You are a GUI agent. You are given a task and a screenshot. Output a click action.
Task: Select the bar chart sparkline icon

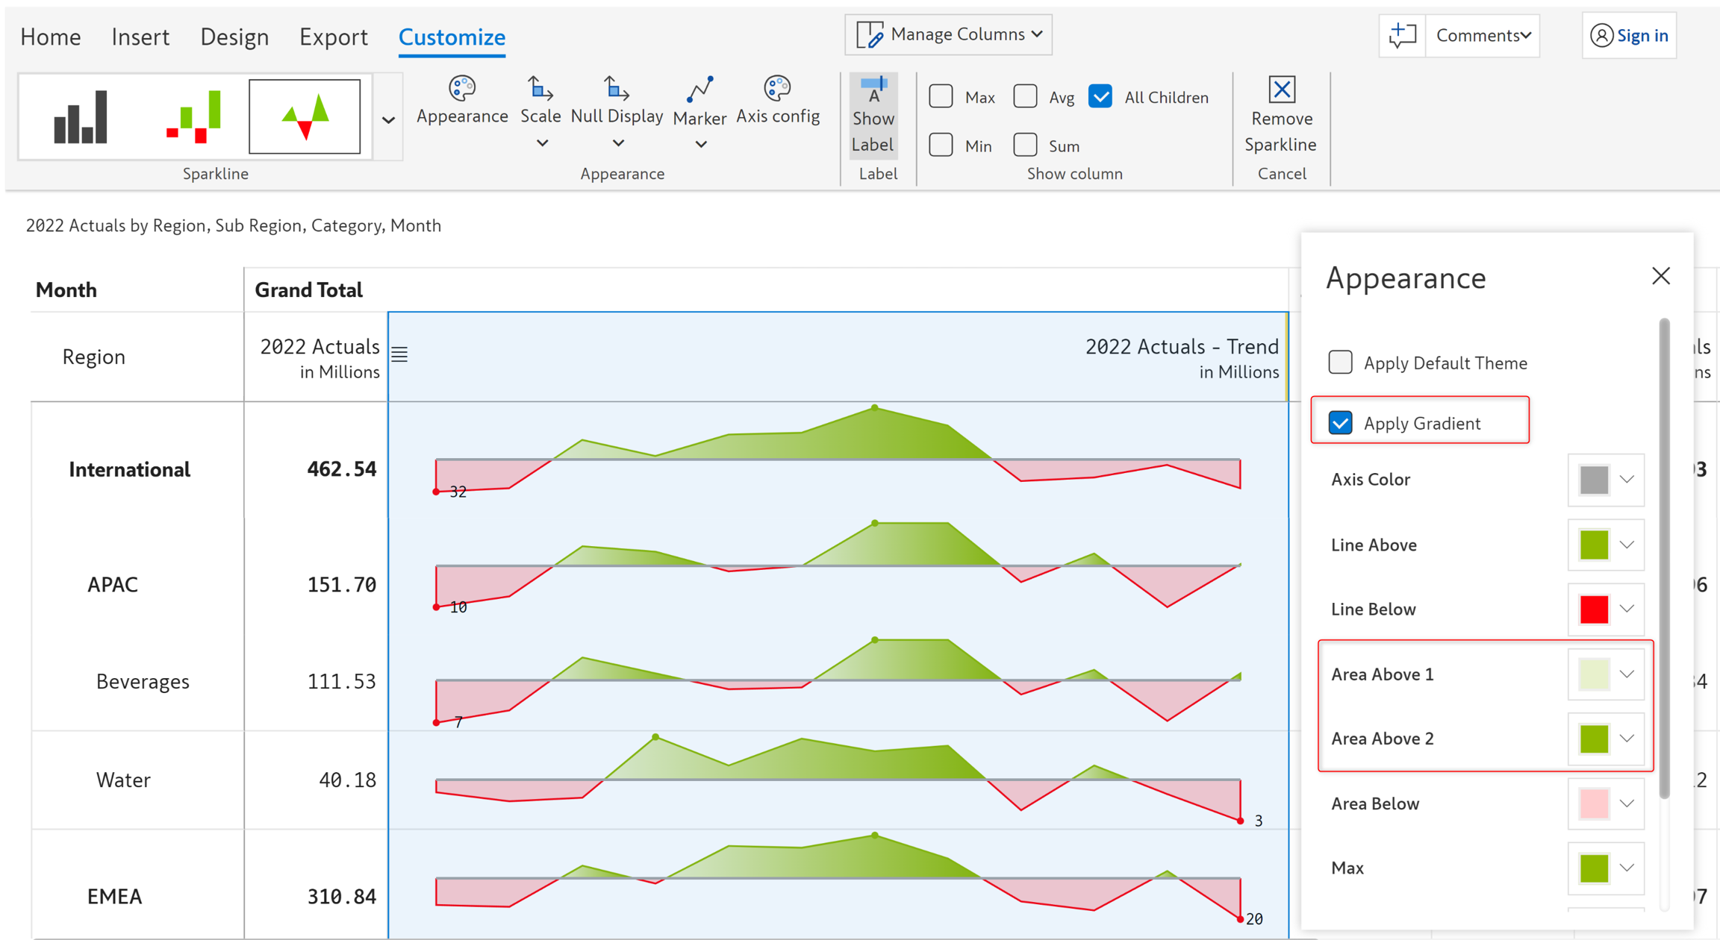[x=81, y=116]
